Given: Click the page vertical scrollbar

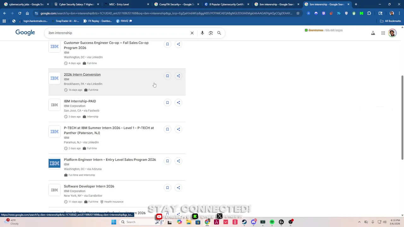Looking at the screenshot, I should tap(402, 117).
